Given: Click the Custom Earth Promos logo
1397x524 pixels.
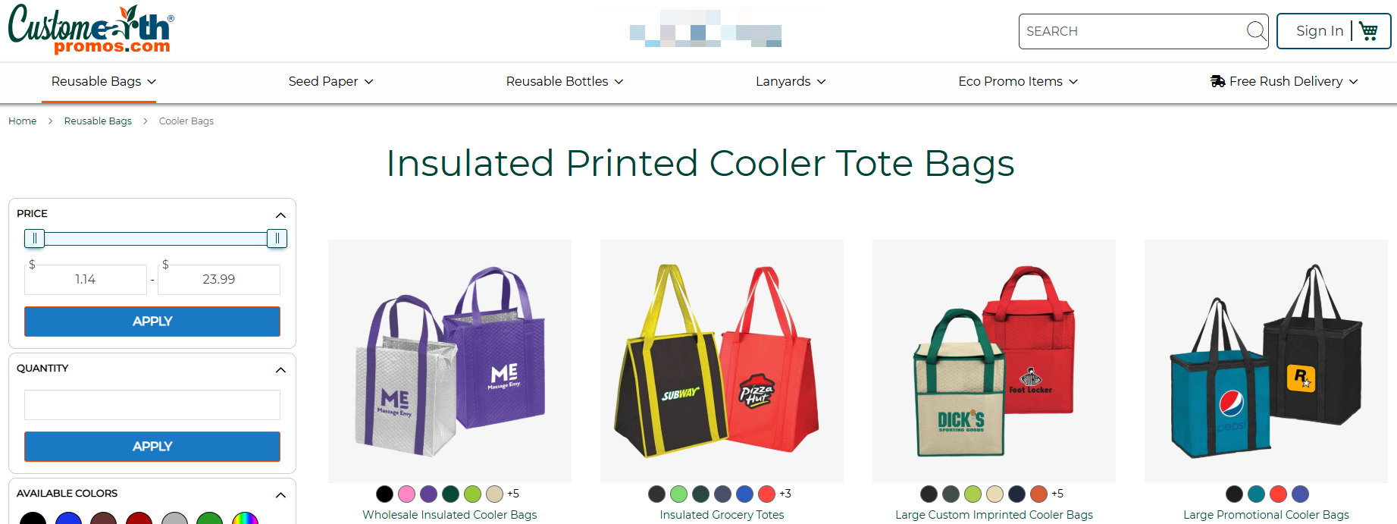Looking at the screenshot, I should coord(91,30).
